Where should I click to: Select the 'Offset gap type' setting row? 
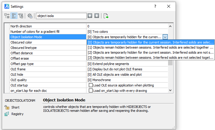[x=48, y=64]
